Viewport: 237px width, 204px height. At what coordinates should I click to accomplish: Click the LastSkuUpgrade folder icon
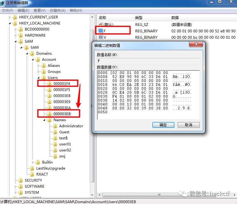point(32,168)
